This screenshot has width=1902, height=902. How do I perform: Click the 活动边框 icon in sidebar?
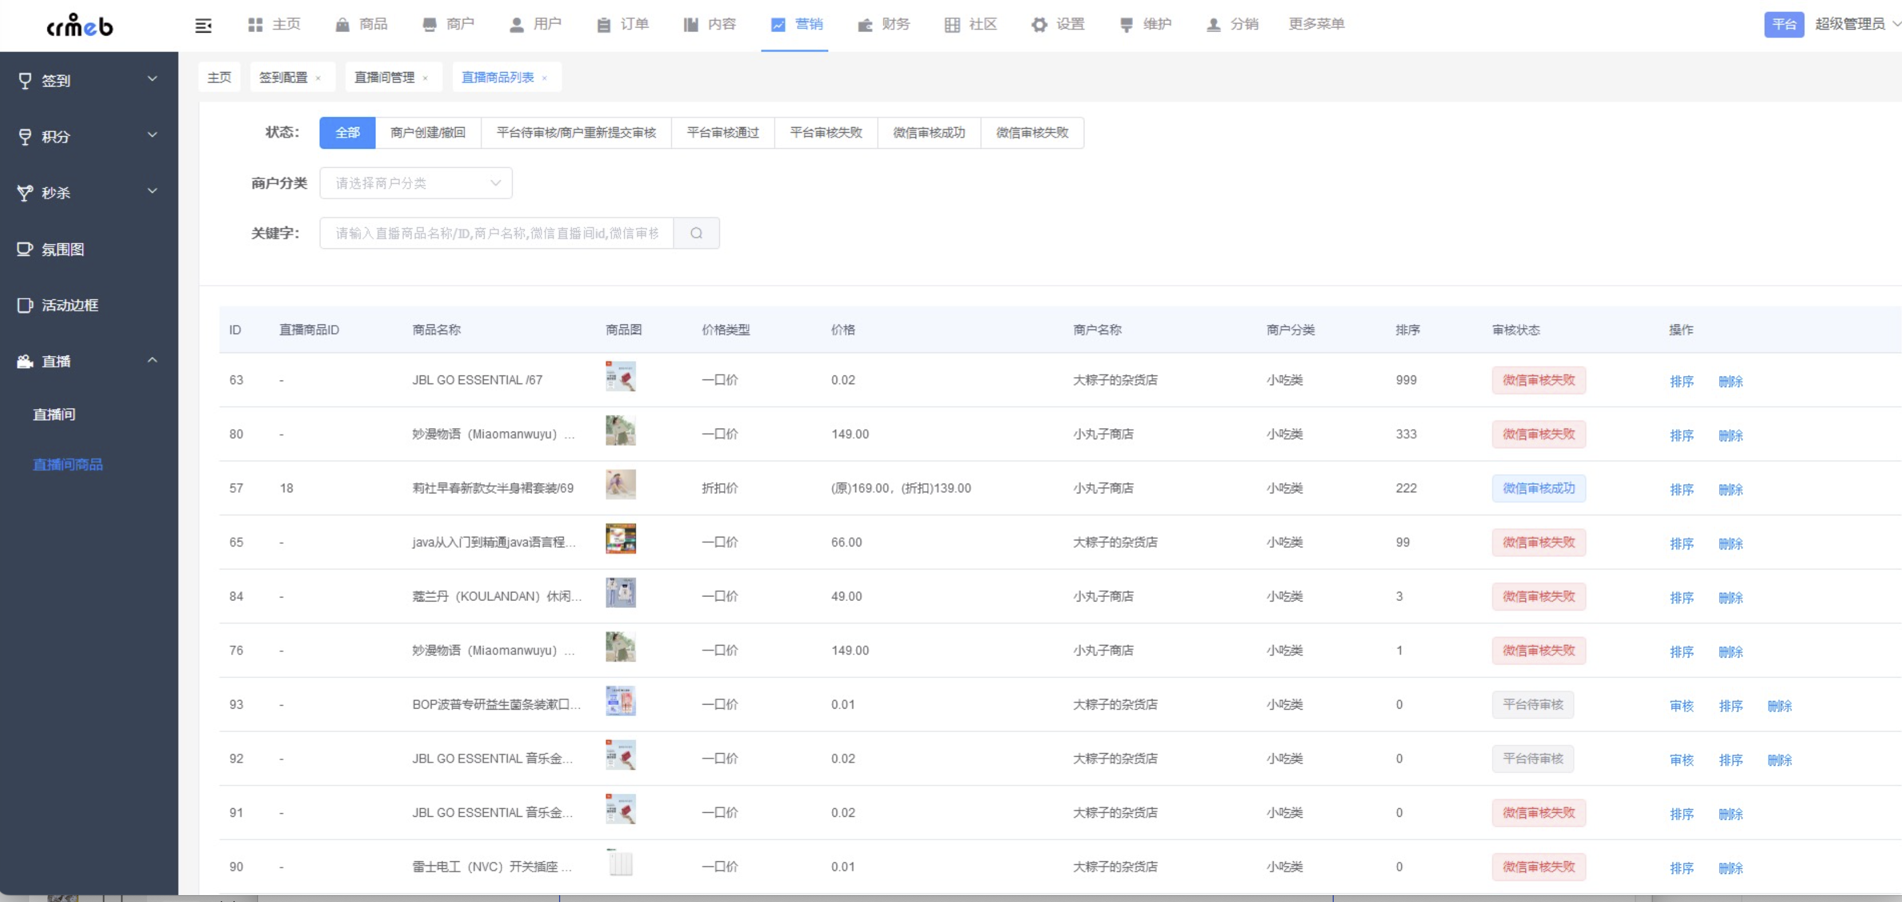pyautogui.click(x=25, y=305)
